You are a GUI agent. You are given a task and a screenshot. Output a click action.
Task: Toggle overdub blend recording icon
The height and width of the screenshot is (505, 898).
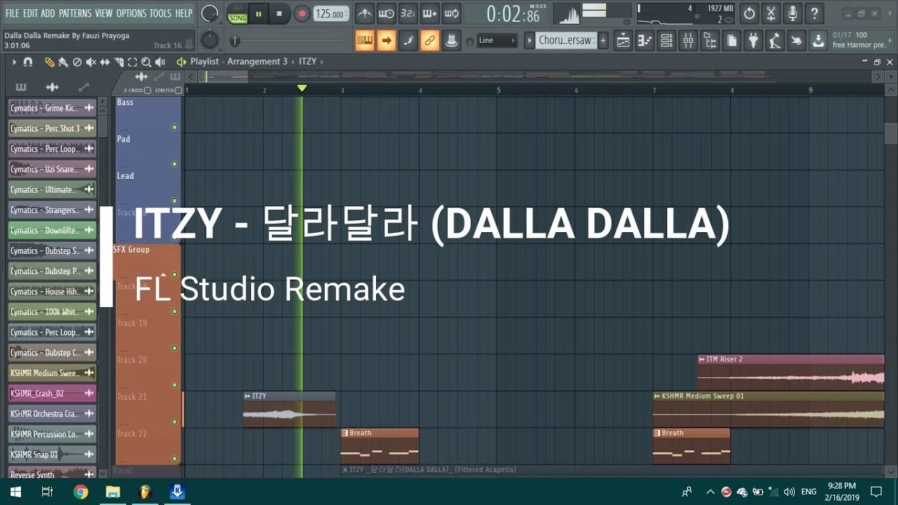tap(430, 13)
